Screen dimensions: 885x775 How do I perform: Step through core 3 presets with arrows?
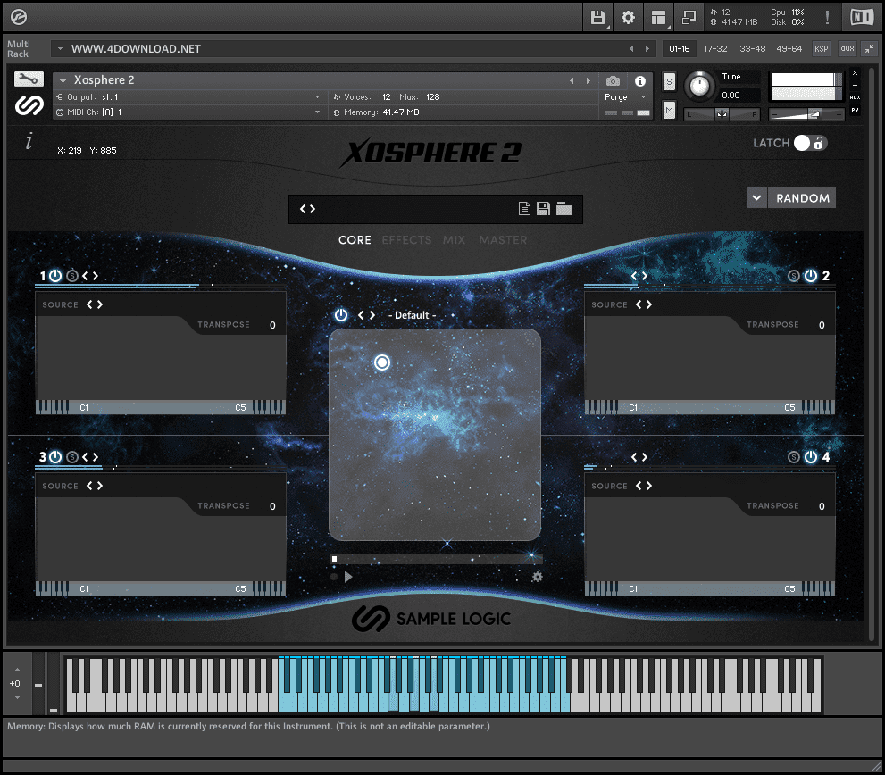[x=89, y=456]
